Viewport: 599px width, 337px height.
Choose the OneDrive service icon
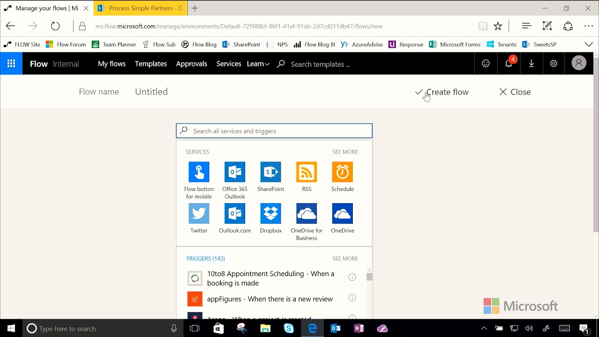pyautogui.click(x=343, y=213)
